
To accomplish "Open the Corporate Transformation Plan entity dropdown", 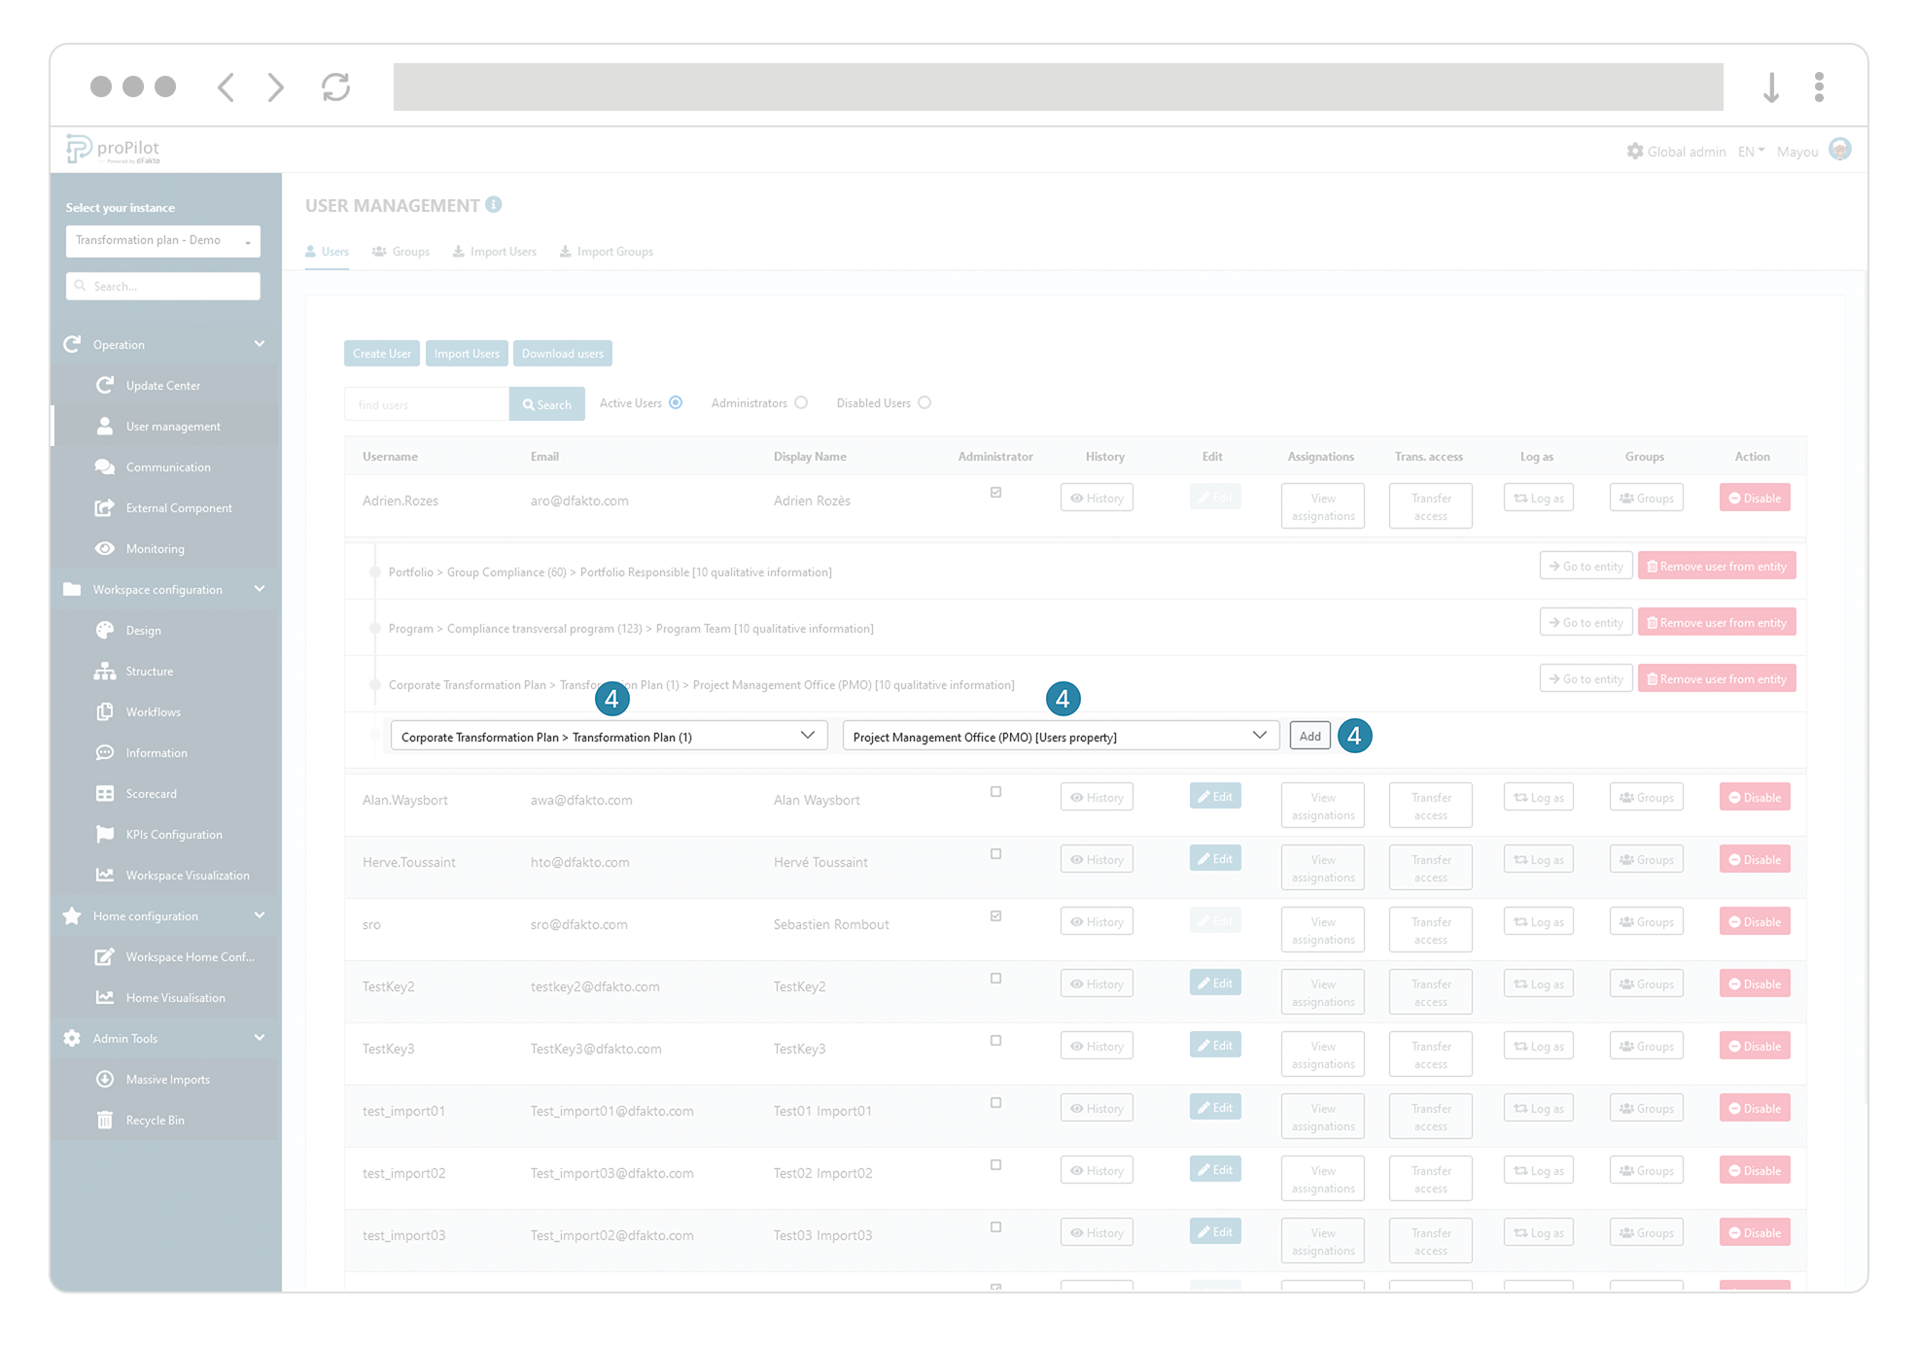I will coord(609,736).
